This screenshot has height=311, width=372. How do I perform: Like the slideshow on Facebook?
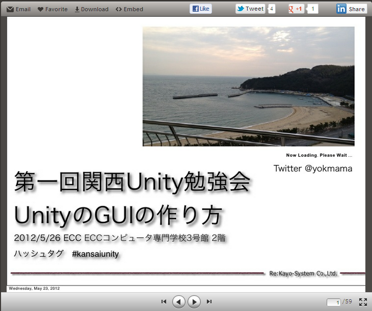click(201, 9)
